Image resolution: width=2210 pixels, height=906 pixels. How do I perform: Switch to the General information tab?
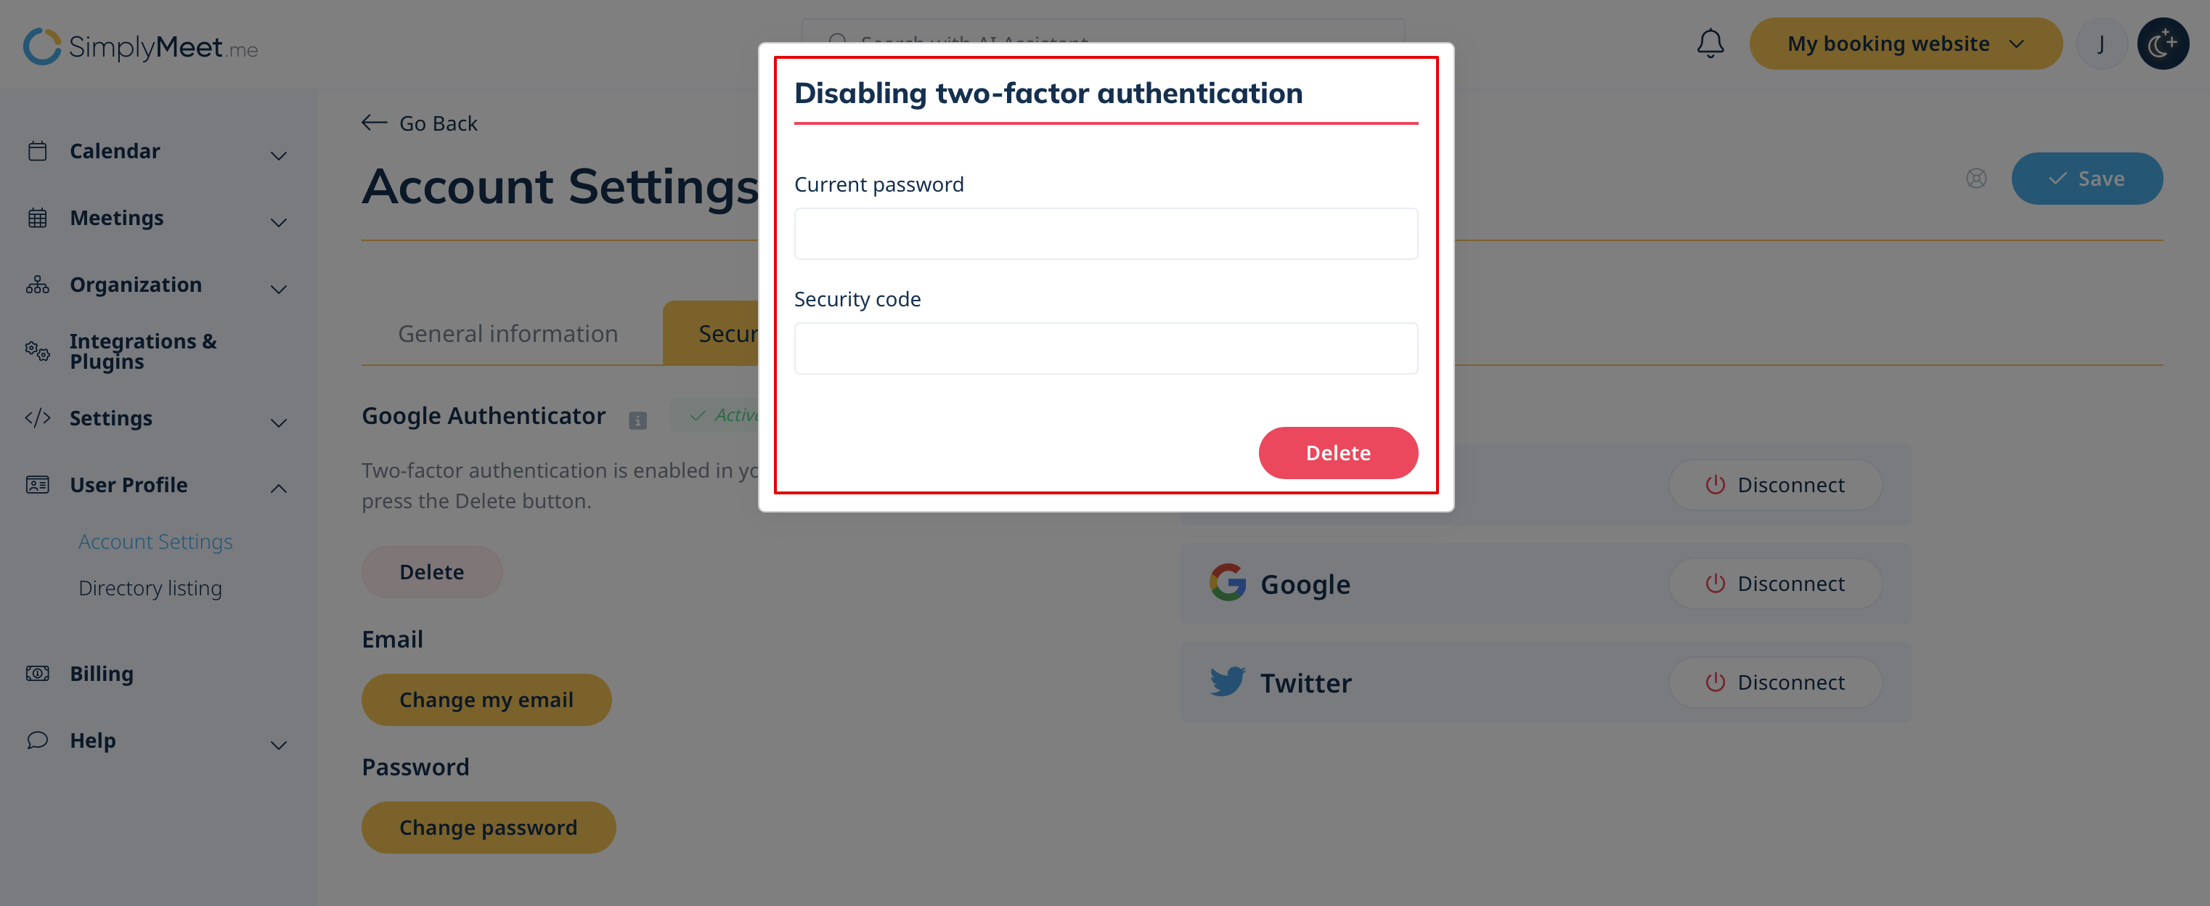(508, 334)
